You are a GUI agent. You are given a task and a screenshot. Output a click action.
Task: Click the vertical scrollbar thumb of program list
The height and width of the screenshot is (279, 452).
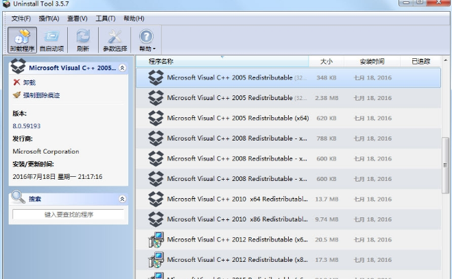pyautogui.click(x=445, y=165)
